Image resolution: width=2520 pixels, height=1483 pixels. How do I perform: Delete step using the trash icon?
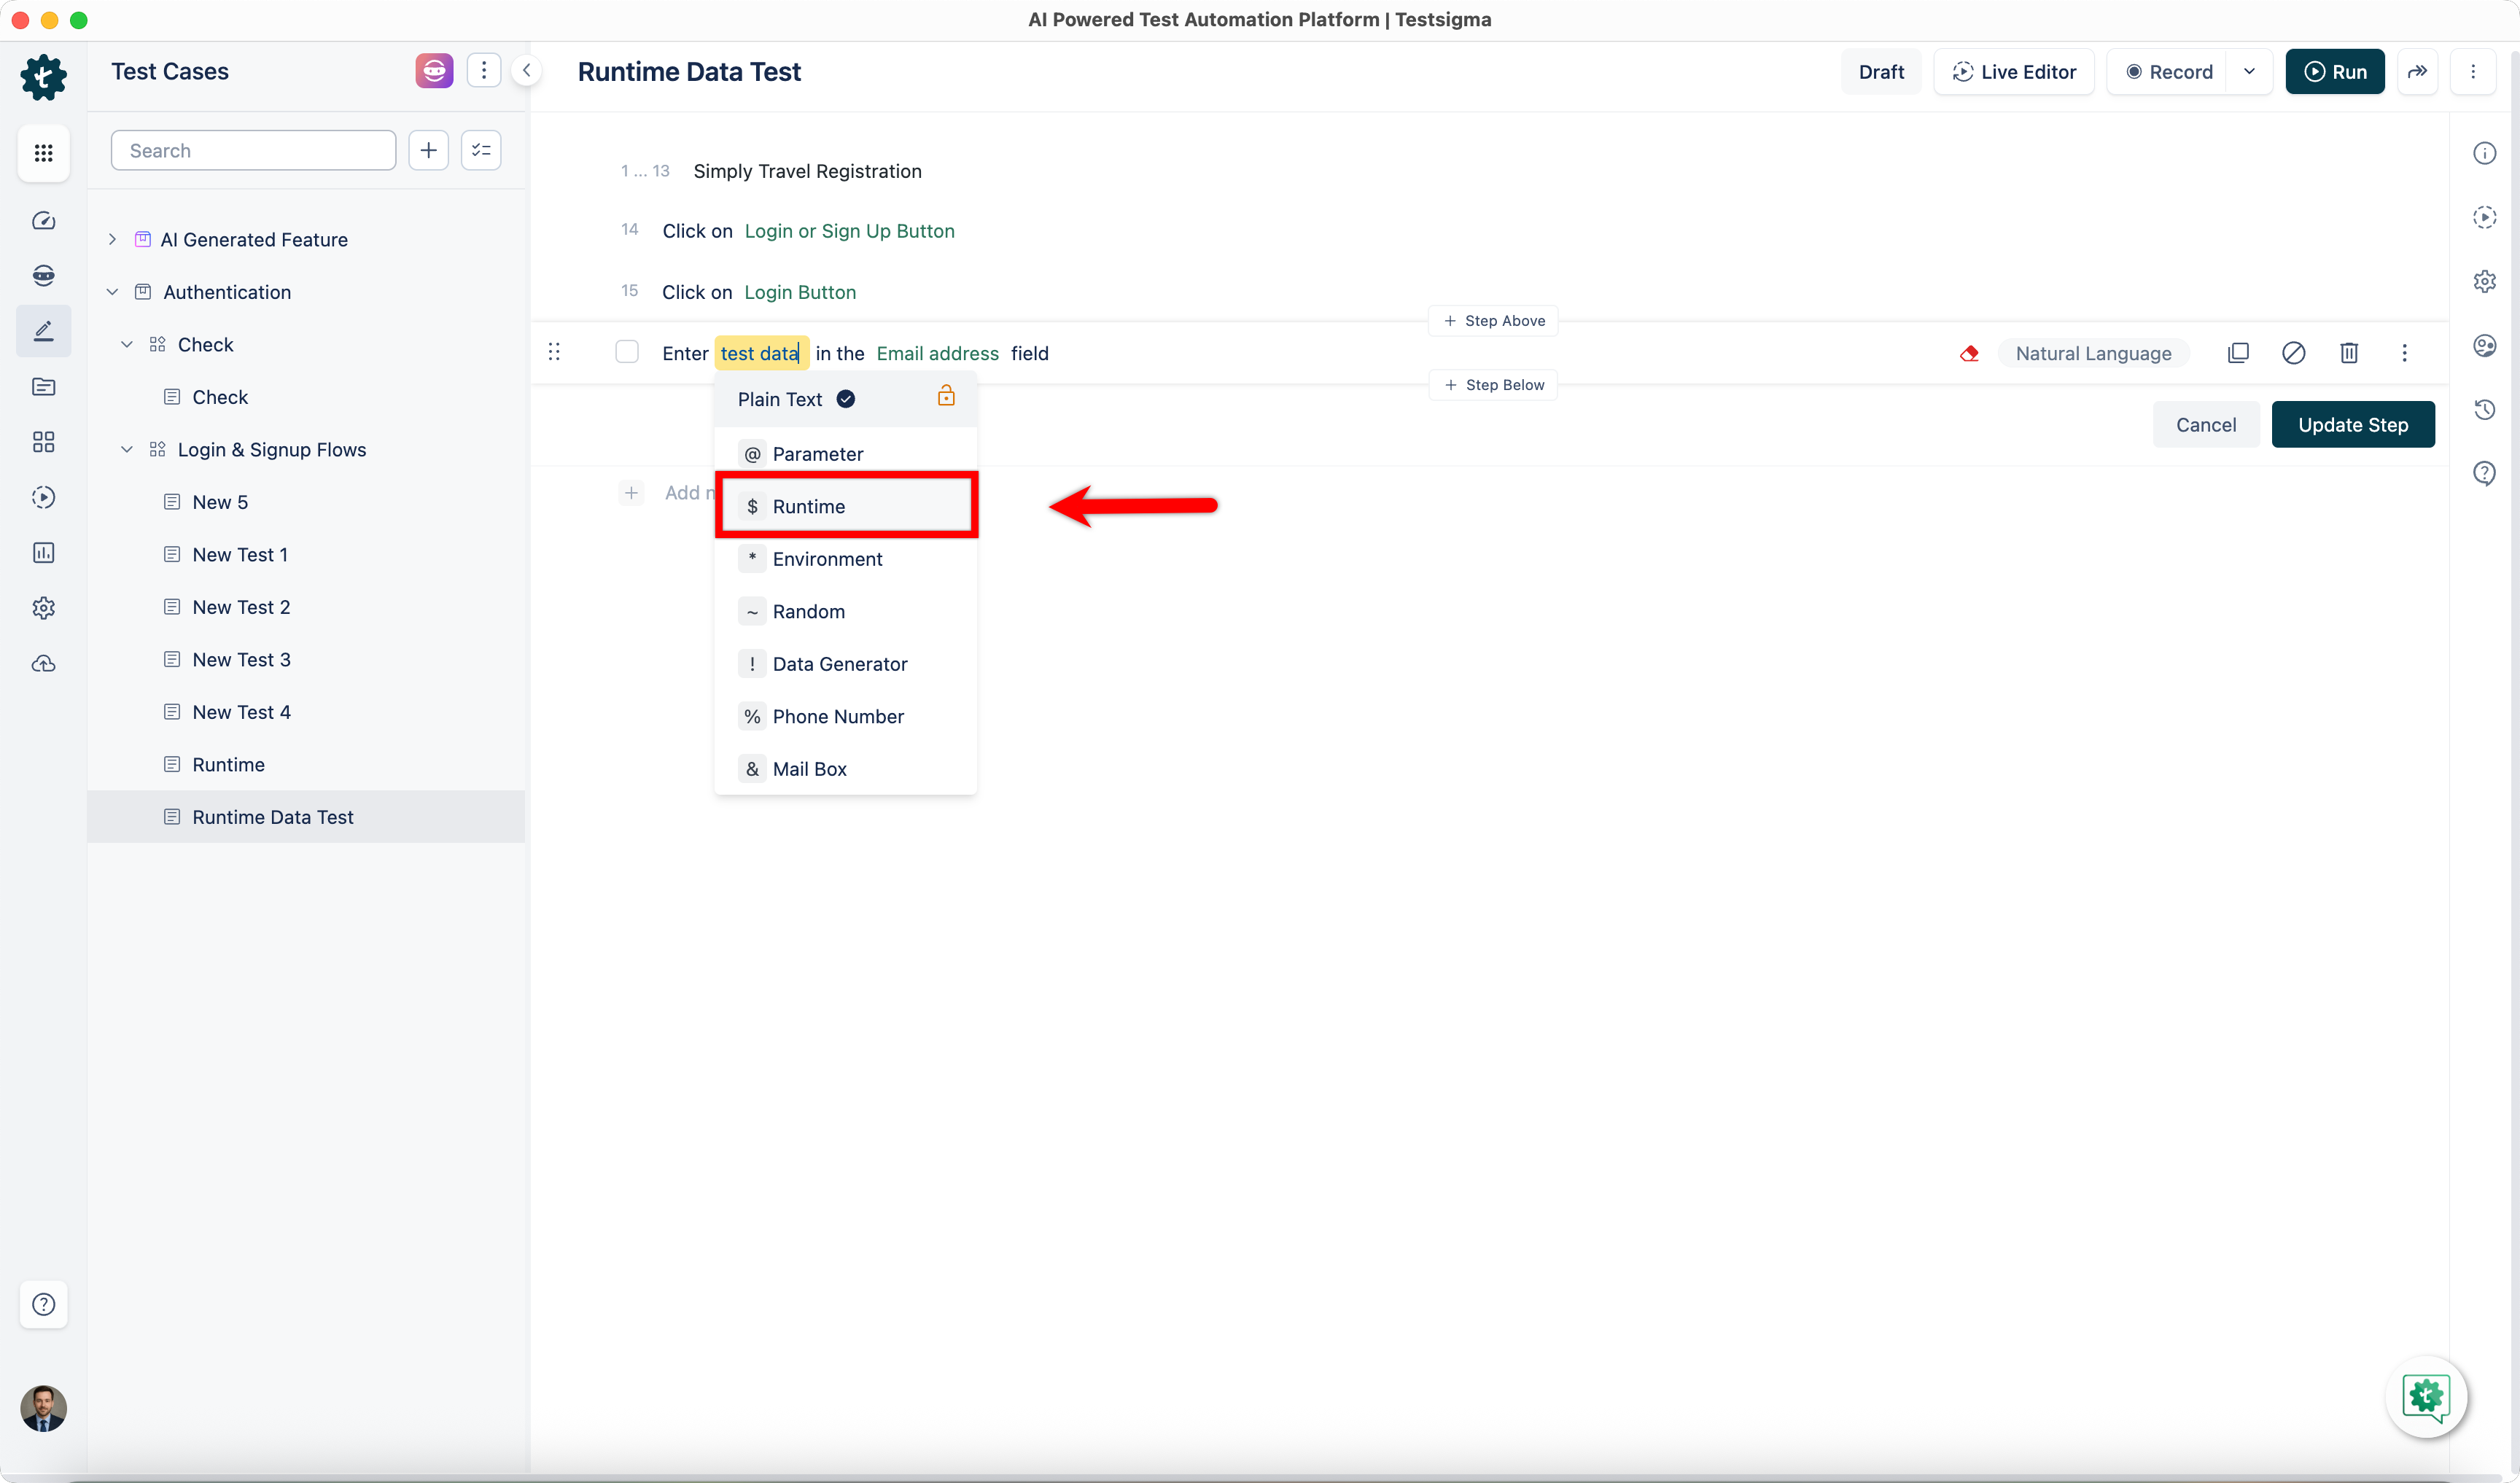pyautogui.click(x=2349, y=353)
